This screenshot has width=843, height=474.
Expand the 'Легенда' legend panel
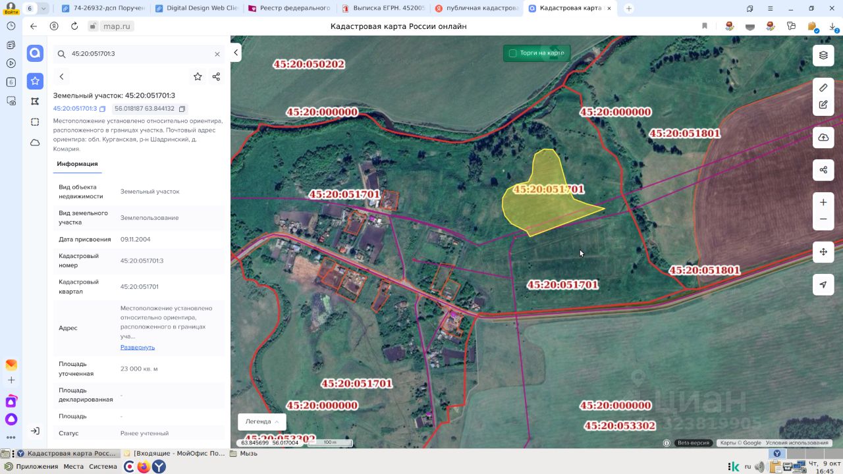point(262,422)
